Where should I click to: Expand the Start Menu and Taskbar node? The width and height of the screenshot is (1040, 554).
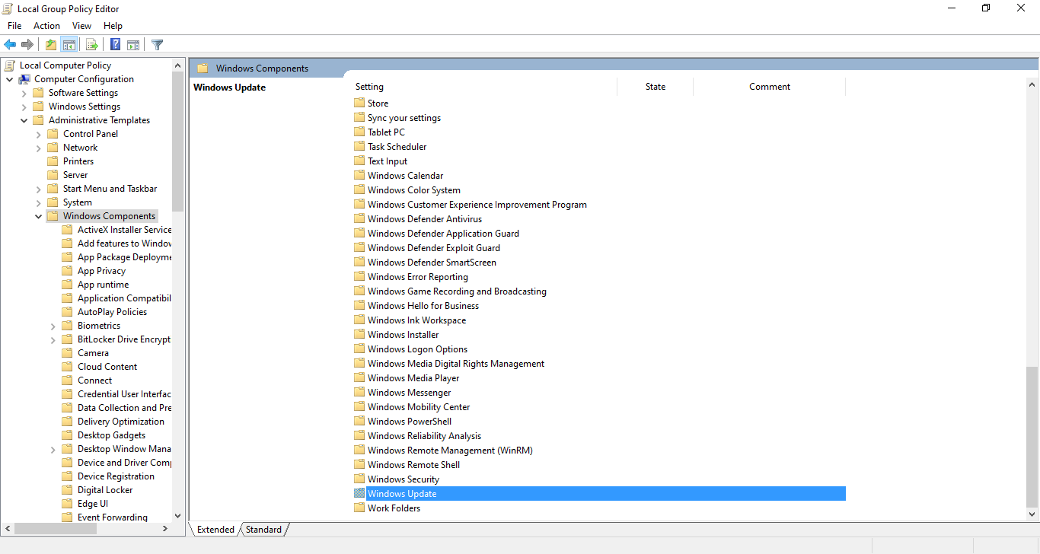39,189
